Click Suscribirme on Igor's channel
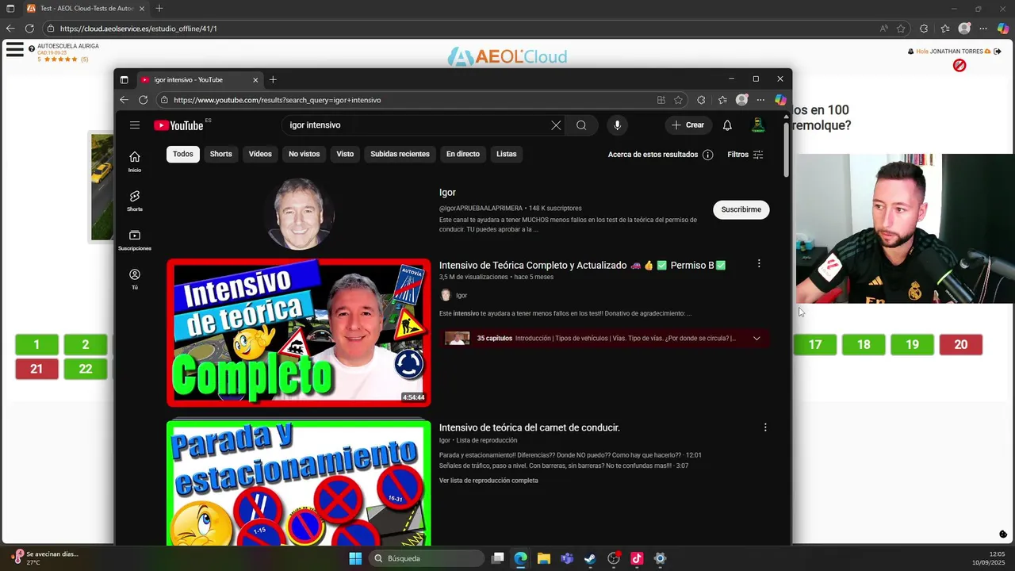Image resolution: width=1015 pixels, height=571 pixels. click(741, 210)
